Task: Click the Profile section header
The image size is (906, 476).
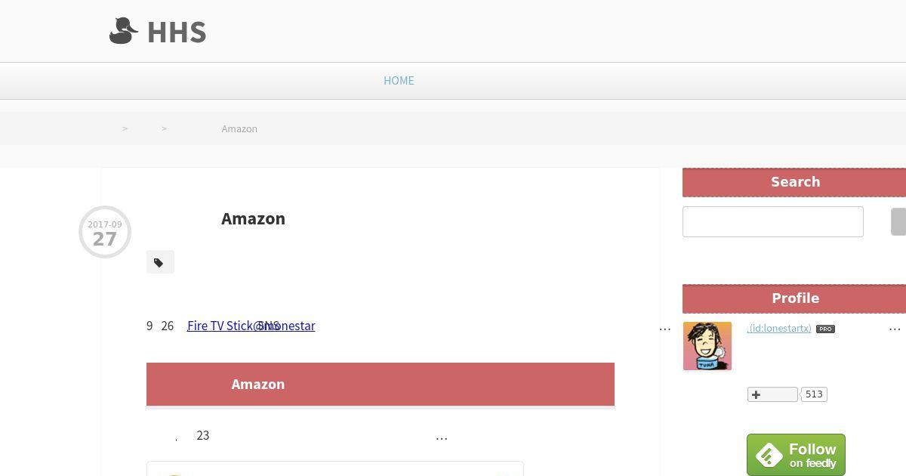Action: 794,298
